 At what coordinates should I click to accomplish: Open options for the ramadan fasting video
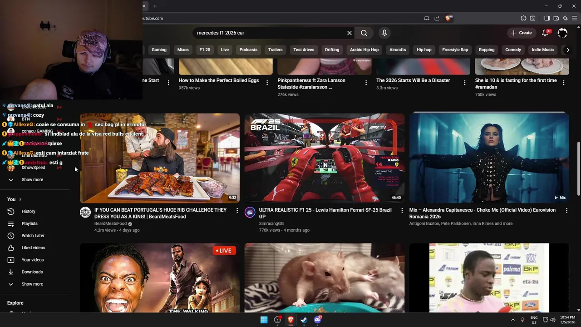click(564, 83)
